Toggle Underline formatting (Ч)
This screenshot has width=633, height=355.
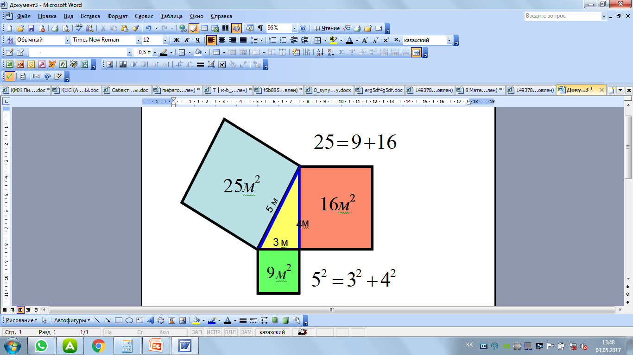[x=197, y=40]
